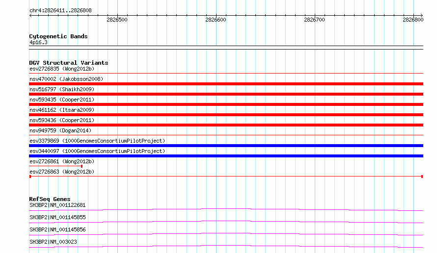Click the red bar under nsv461162
437x253 pixels.
tap(226, 115)
